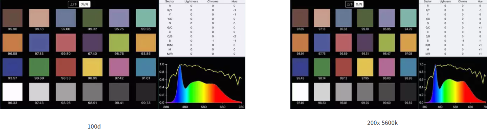Click the 100d caption text

pos(94,127)
